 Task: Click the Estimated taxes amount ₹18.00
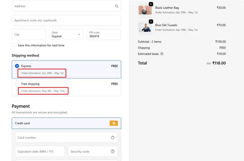(x=221, y=54)
